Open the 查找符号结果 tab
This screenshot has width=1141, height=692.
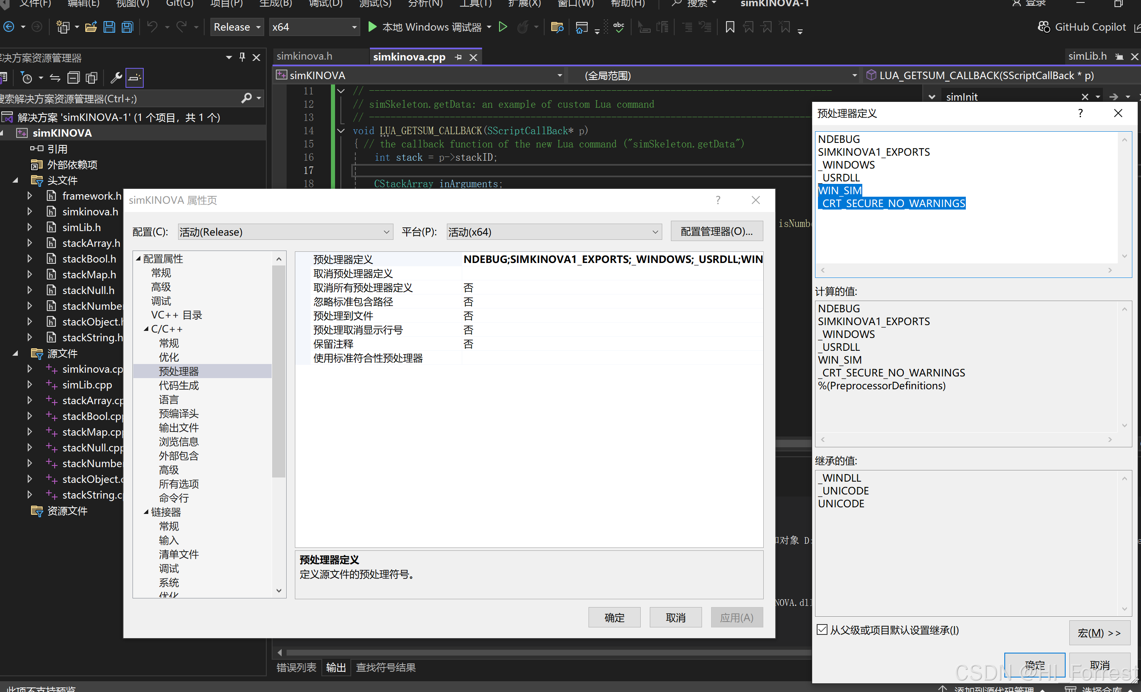click(x=385, y=668)
